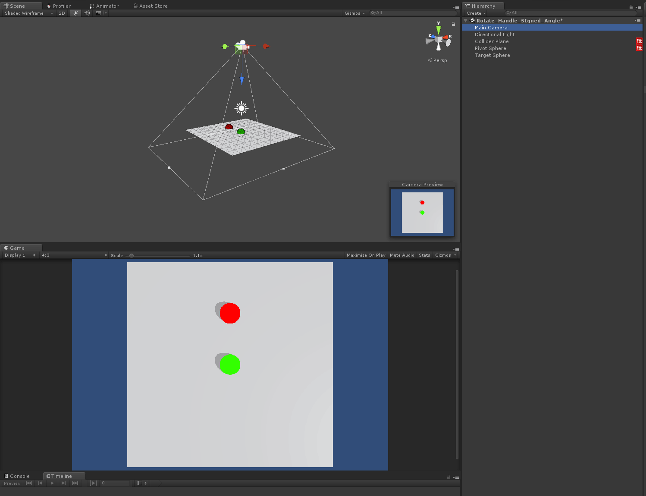Viewport: 646px width, 496px height.
Task: Toggle 2D view mode
Action: [62, 13]
